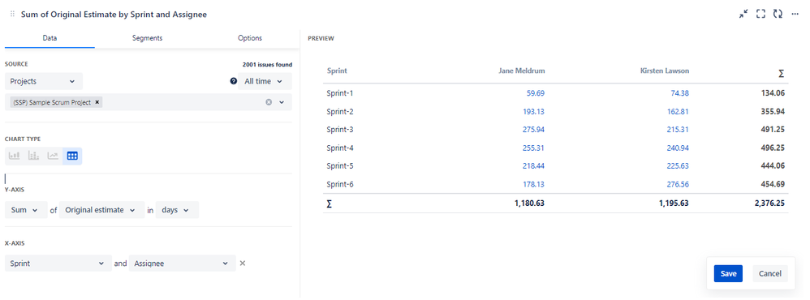The width and height of the screenshot is (810, 300).
Task: Click the Sprint column header
Action: click(337, 71)
